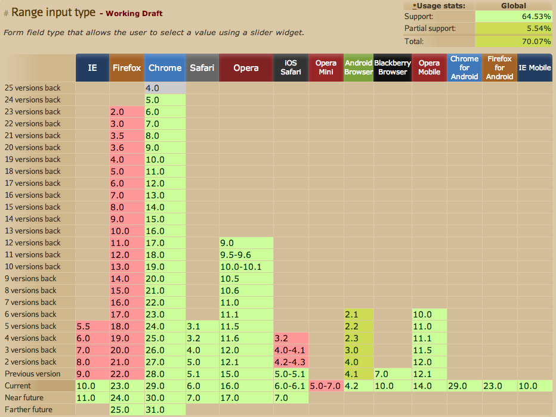556x417 pixels.
Task: Select the Opera Mini column header
Action: click(x=326, y=67)
